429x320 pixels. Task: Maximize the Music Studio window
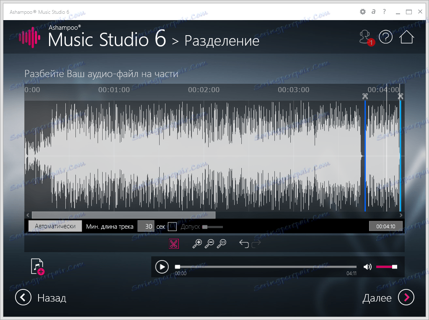(409, 12)
